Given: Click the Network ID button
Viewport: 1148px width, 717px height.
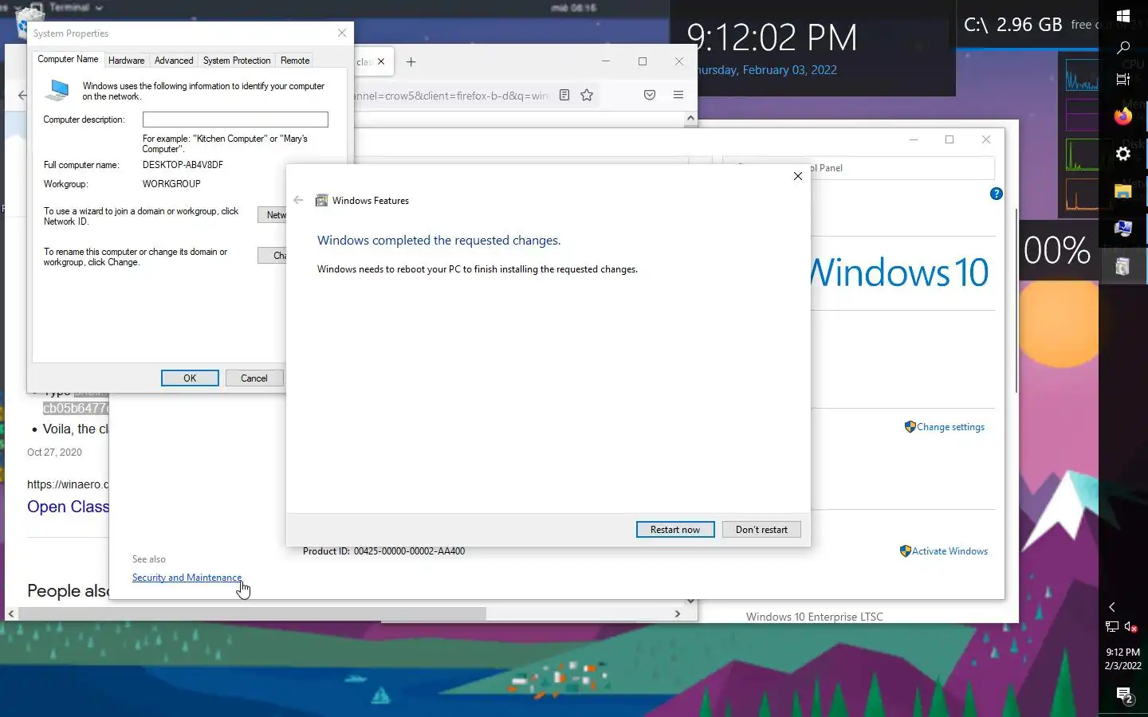Looking at the screenshot, I should click(x=272, y=215).
